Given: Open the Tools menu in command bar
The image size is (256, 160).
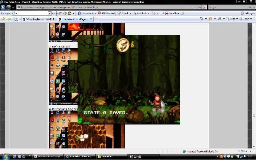Looking at the screenshot, I should coord(246,19).
